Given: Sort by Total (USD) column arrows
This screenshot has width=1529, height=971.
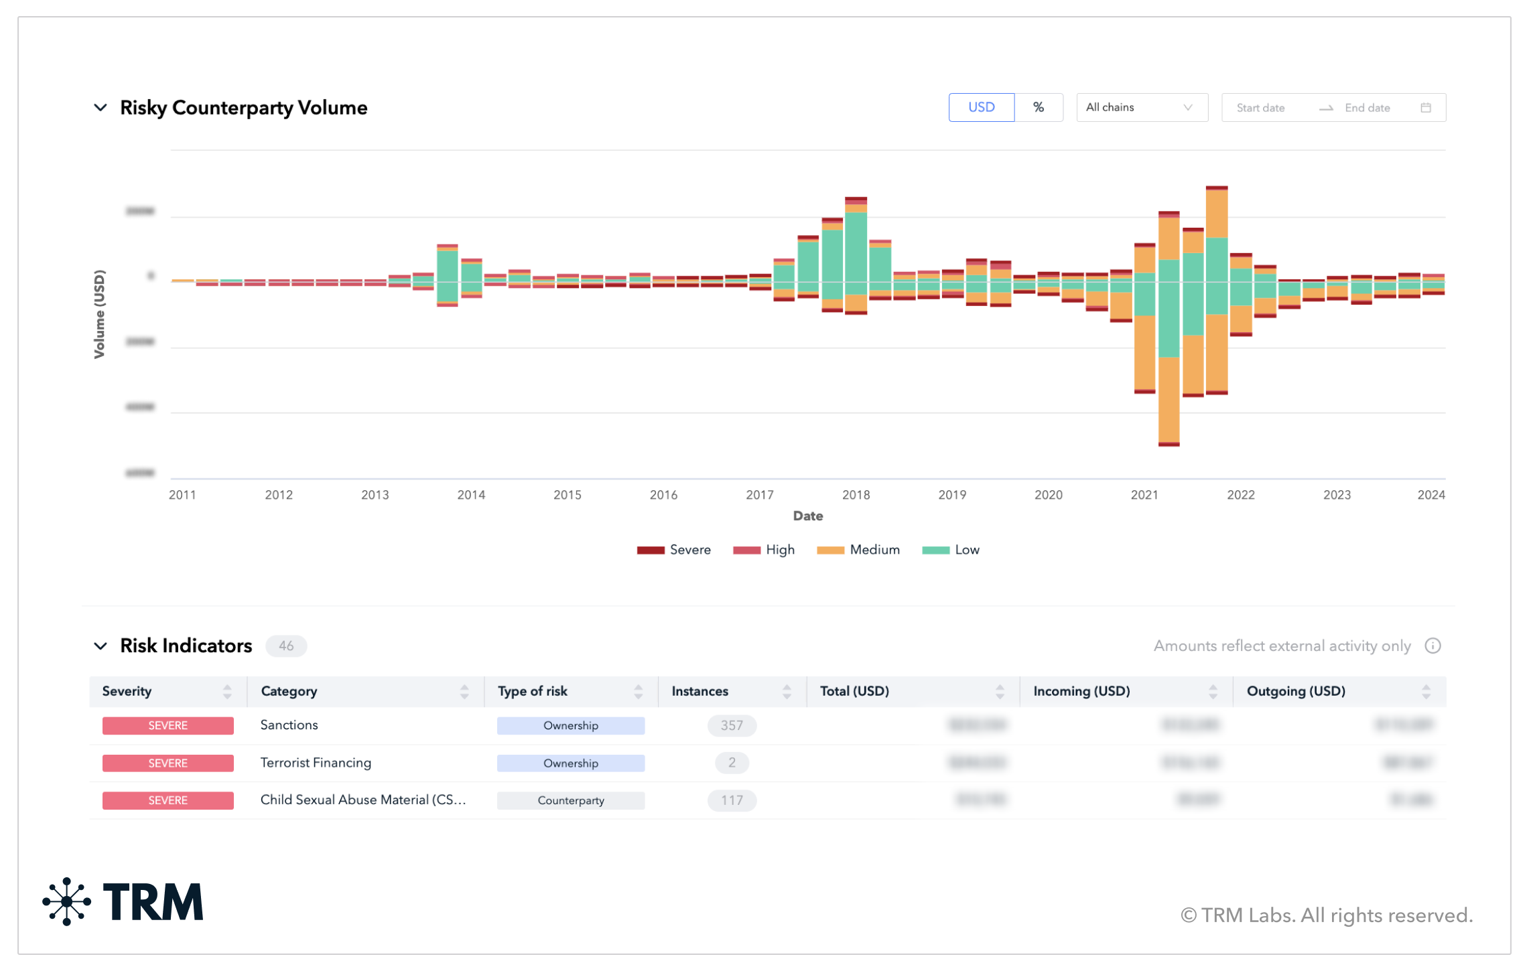Looking at the screenshot, I should 1000,691.
